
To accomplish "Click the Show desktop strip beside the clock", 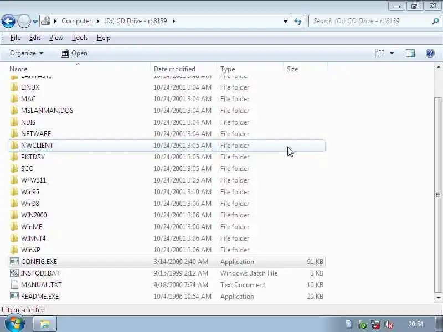I will pos(440,324).
